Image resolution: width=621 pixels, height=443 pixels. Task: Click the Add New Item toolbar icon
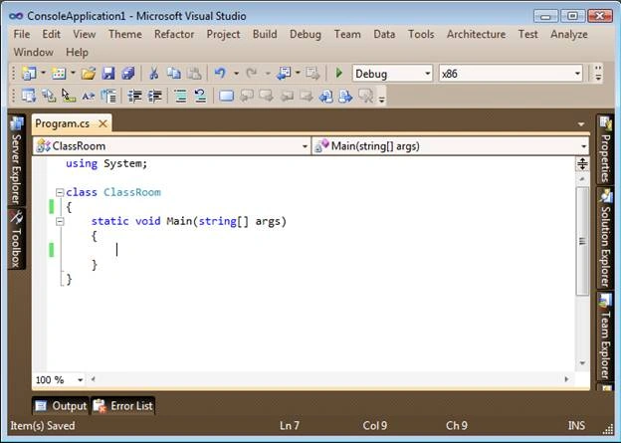coord(59,74)
